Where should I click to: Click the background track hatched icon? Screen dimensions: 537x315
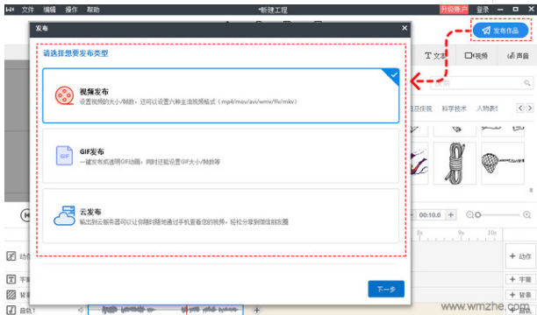11,295
